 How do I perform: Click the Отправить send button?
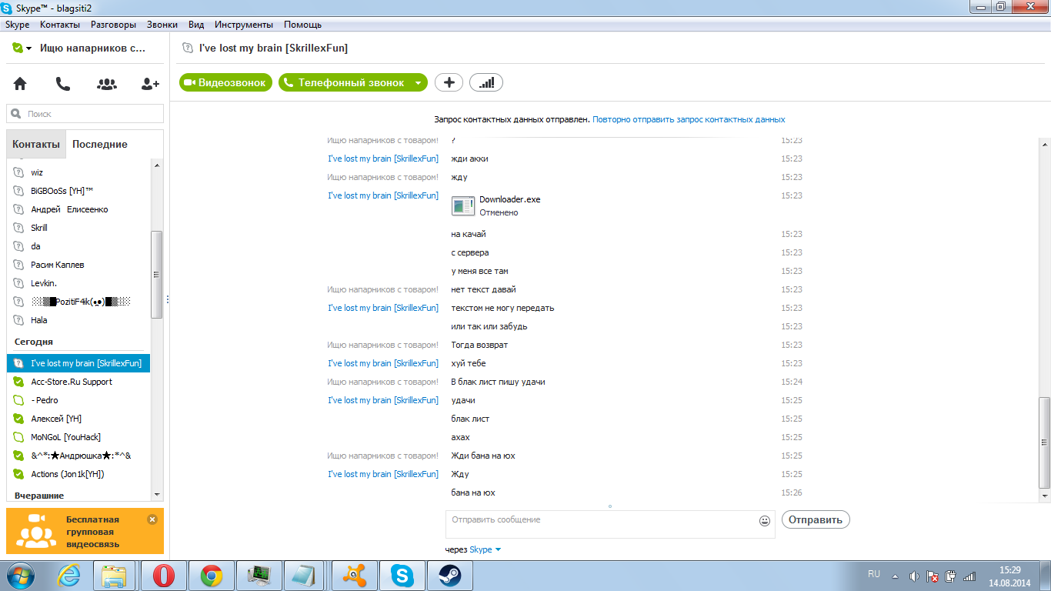[x=816, y=520]
